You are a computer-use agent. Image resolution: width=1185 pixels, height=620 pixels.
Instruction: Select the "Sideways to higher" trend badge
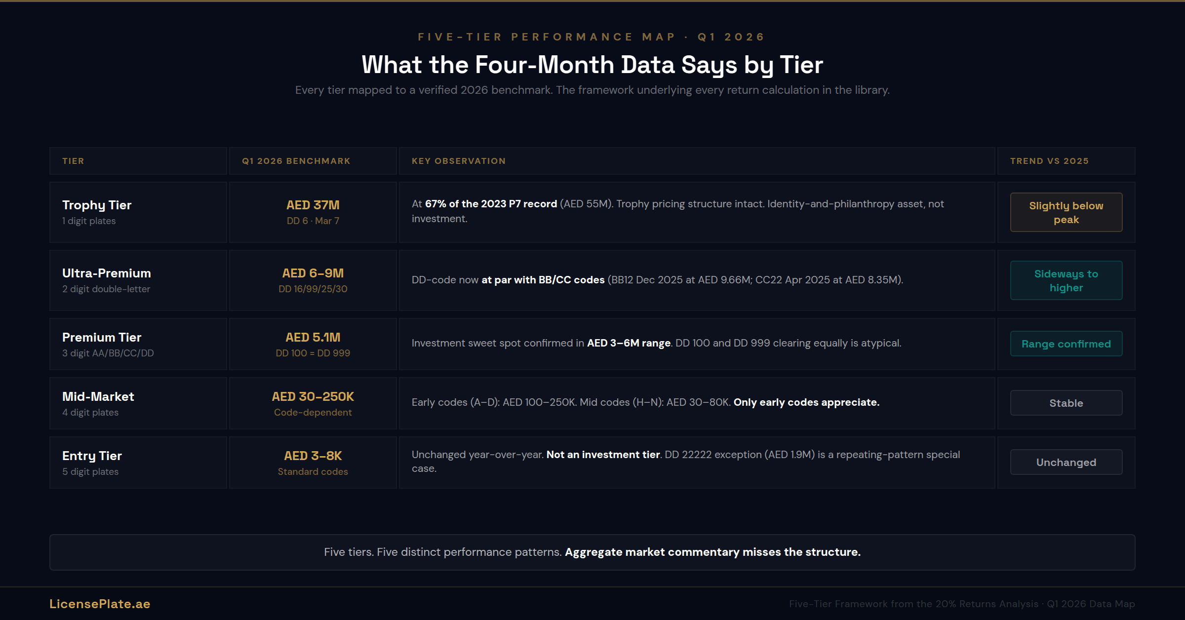tap(1066, 280)
